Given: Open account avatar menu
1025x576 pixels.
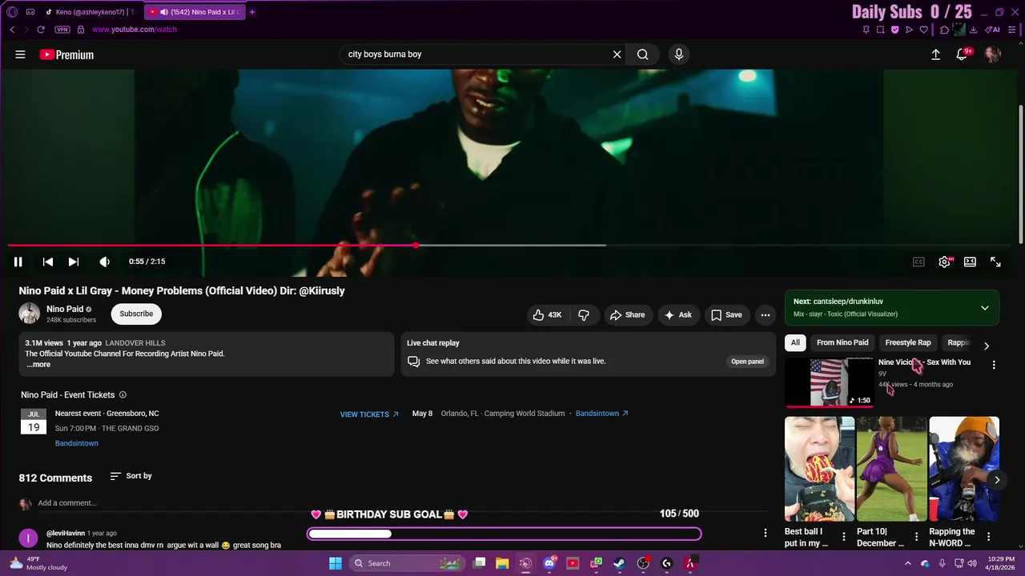Looking at the screenshot, I should [992, 54].
